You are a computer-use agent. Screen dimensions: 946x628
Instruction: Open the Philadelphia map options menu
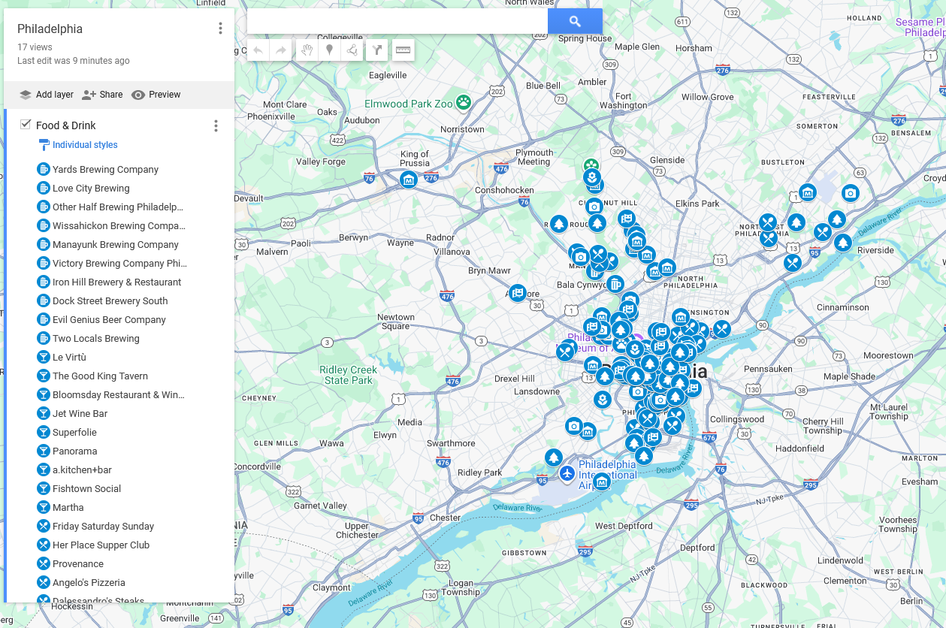pyautogui.click(x=220, y=28)
